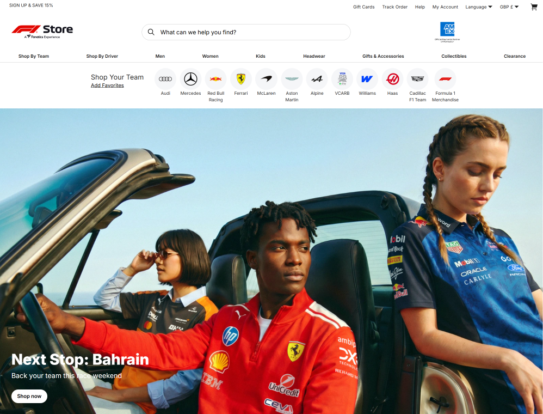Open the Gift Cards link
The height and width of the screenshot is (414, 543).
(363, 7)
